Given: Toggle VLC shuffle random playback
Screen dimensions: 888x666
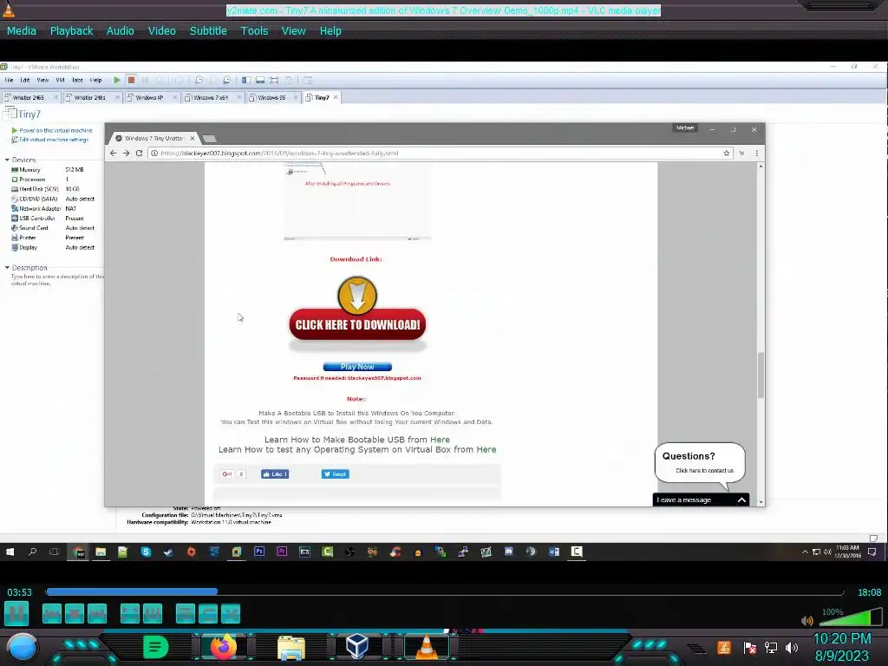Looking at the screenshot, I should point(231,613).
